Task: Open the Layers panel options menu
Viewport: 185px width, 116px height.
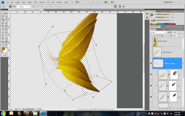Action: click(183, 29)
